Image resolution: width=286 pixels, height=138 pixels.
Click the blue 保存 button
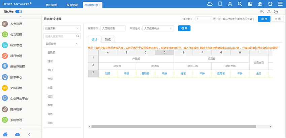(264, 19)
